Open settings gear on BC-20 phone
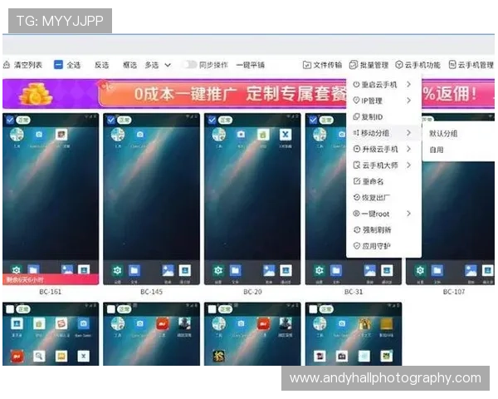 tap(218, 270)
